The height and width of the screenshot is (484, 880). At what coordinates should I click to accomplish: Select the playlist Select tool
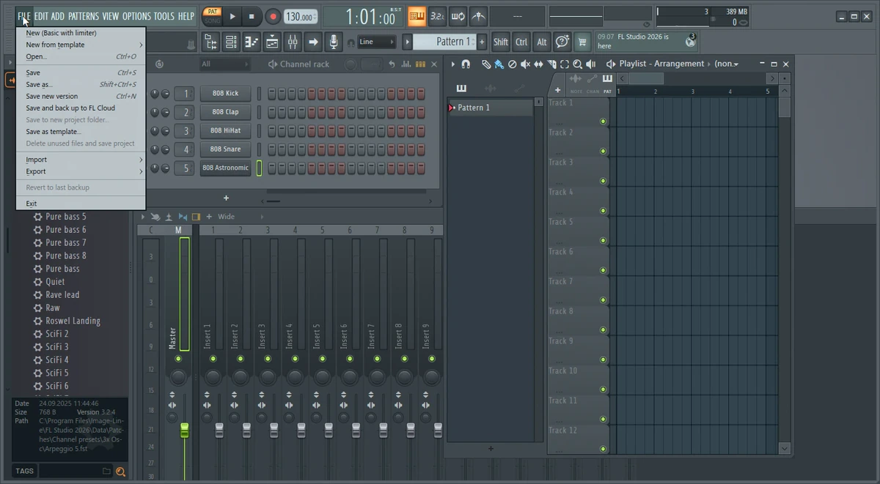[x=565, y=64]
